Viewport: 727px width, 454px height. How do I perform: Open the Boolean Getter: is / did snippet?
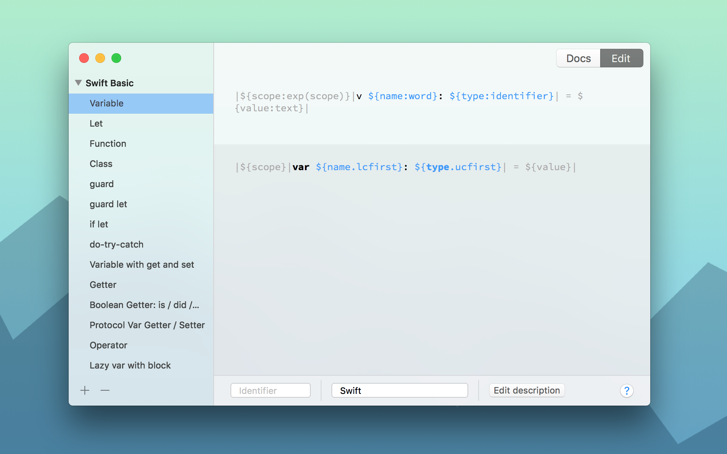(x=141, y=305)
